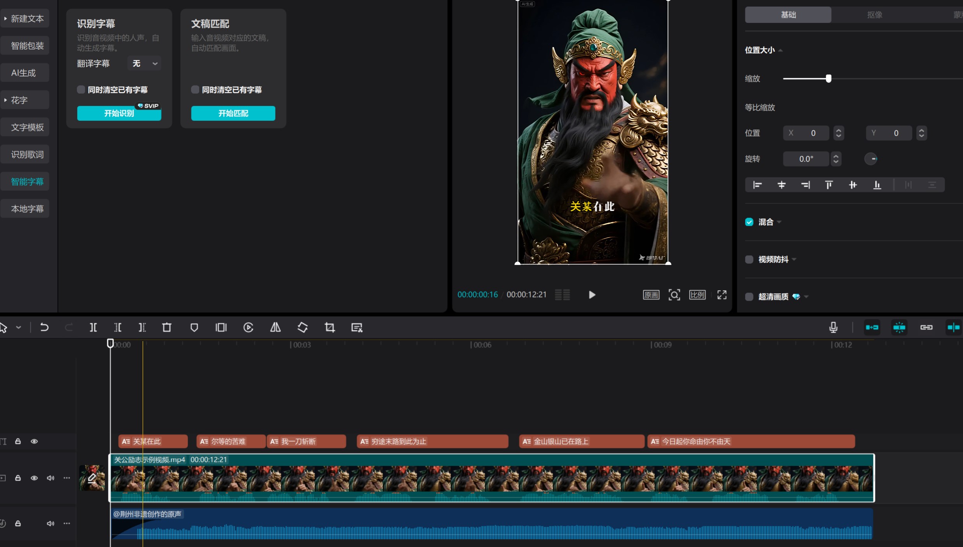Open 本地字幕 sidebar tab
The height and width of the screenshot is (547, 963).
pos(25,209)
